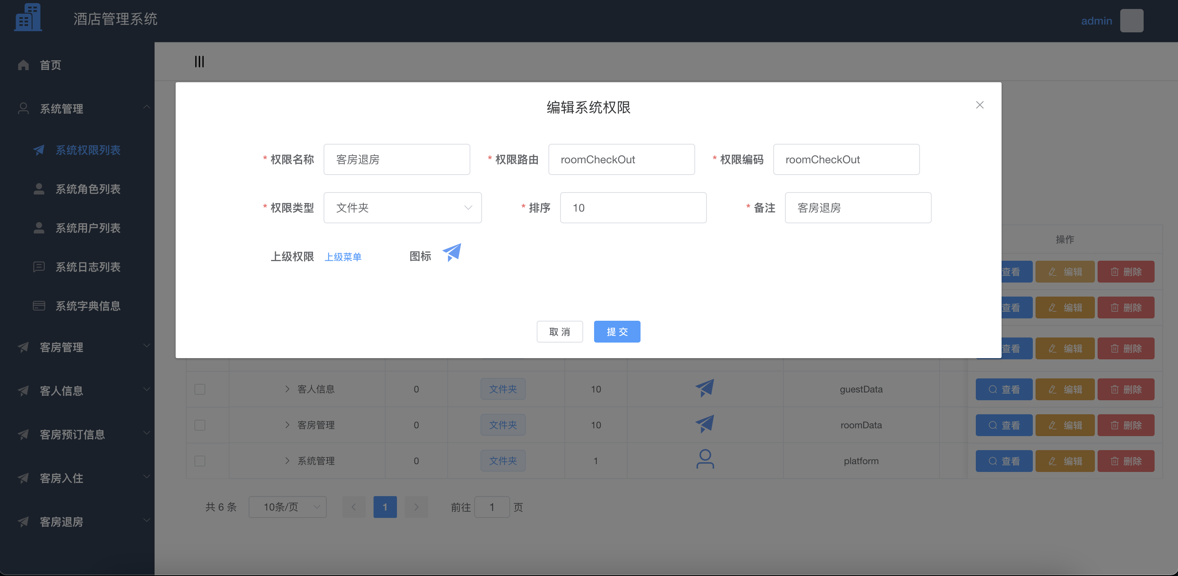Click the card icon beside 系统字典信息

pos(39,306)
